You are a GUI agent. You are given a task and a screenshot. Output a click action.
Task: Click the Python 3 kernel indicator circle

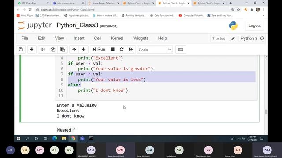tap(262, 39)
